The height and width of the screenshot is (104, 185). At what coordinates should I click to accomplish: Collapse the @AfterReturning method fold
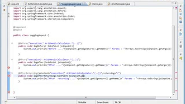[12, 73]
